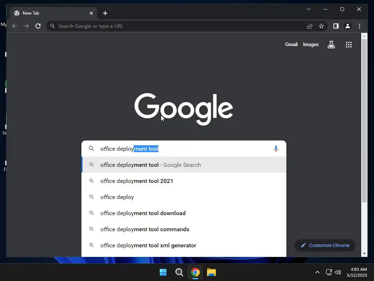Click the scrollbar down arrow
This screenshot has height=281, width=374.
pos(364,254)
